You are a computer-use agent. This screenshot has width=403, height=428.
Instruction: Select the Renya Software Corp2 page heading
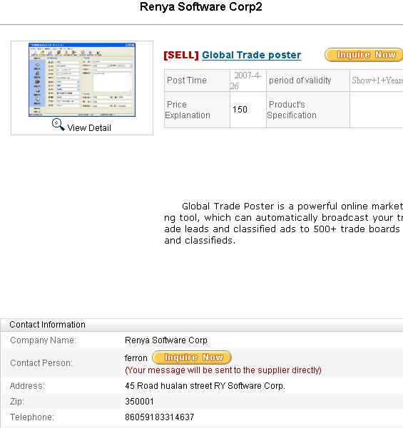(201, 7)
